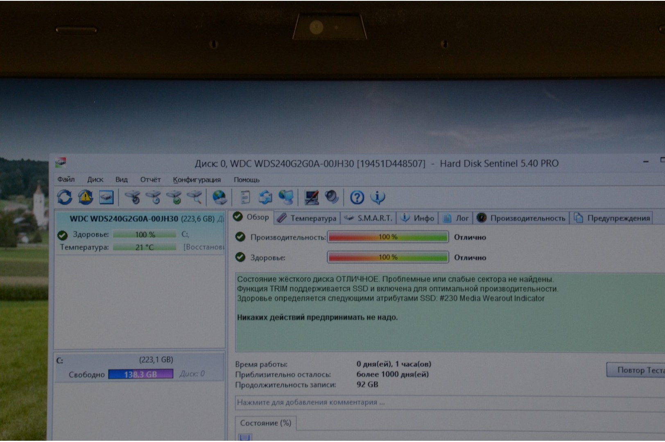Click the comment field Нажмите для добавления комментария
Screen dimensions: 665x442
point(450,402)
